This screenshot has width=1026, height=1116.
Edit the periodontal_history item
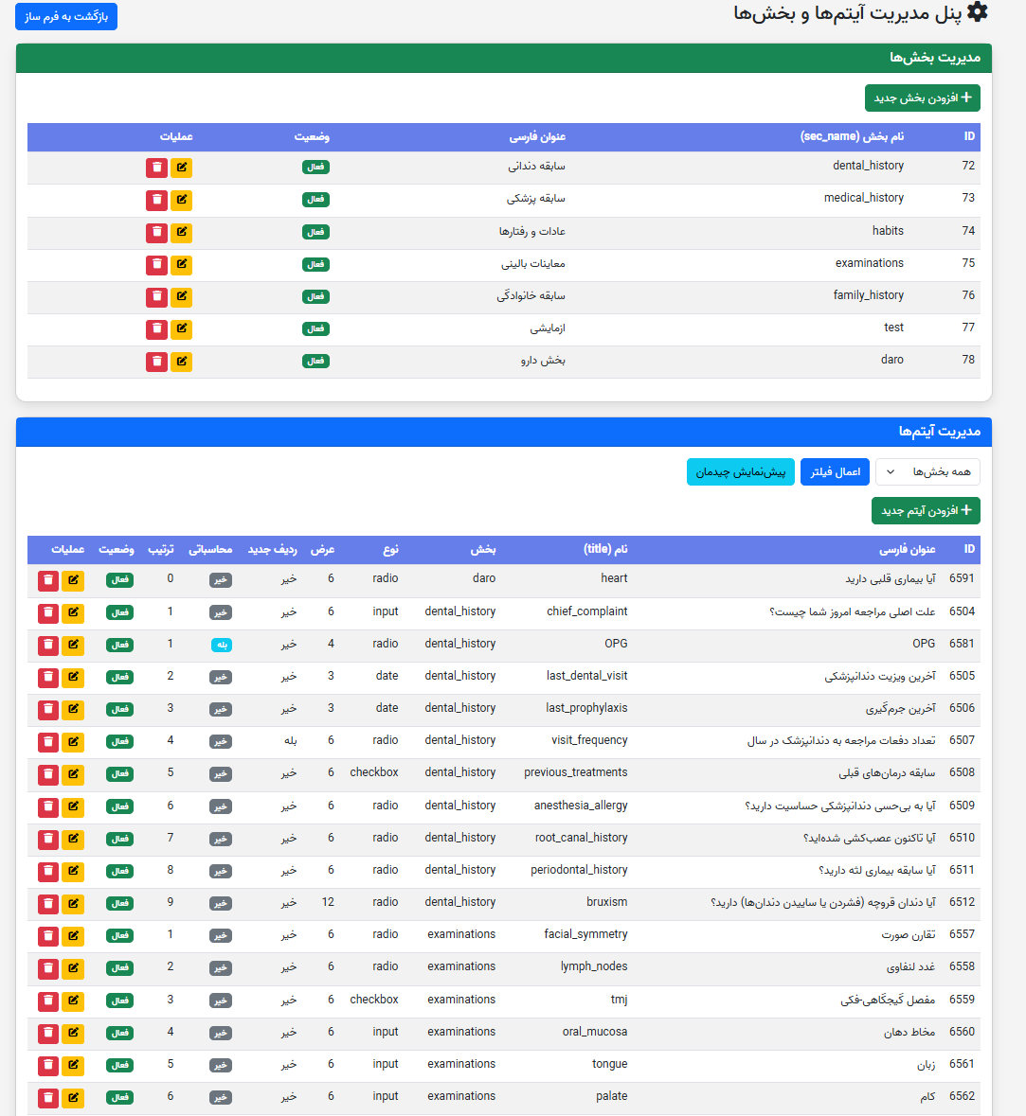[x=73, y=871]
